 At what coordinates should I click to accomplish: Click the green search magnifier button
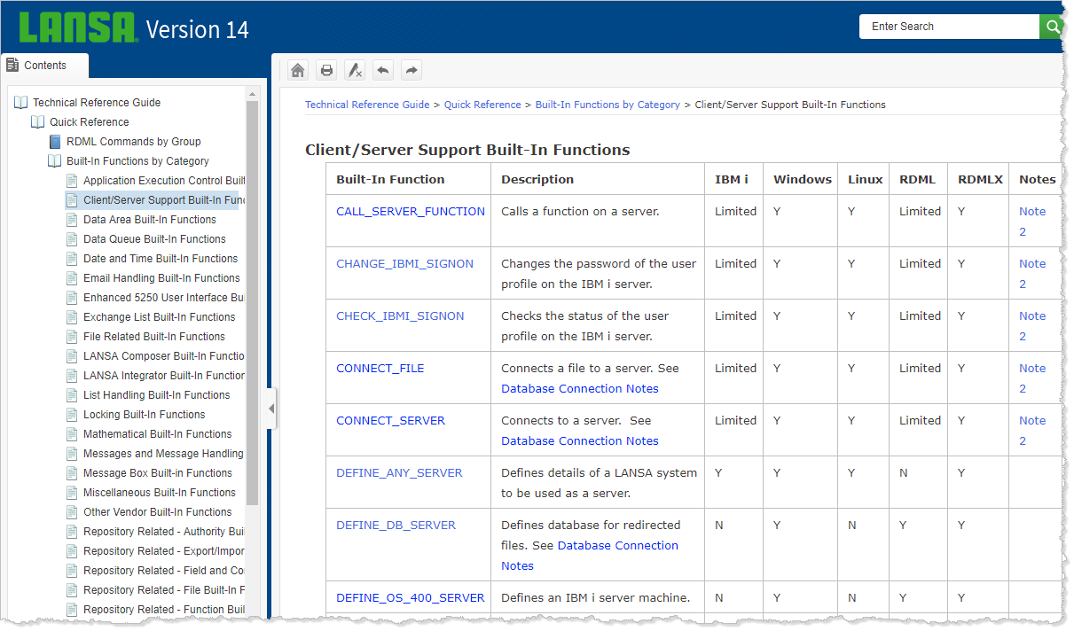[1052, 27]
